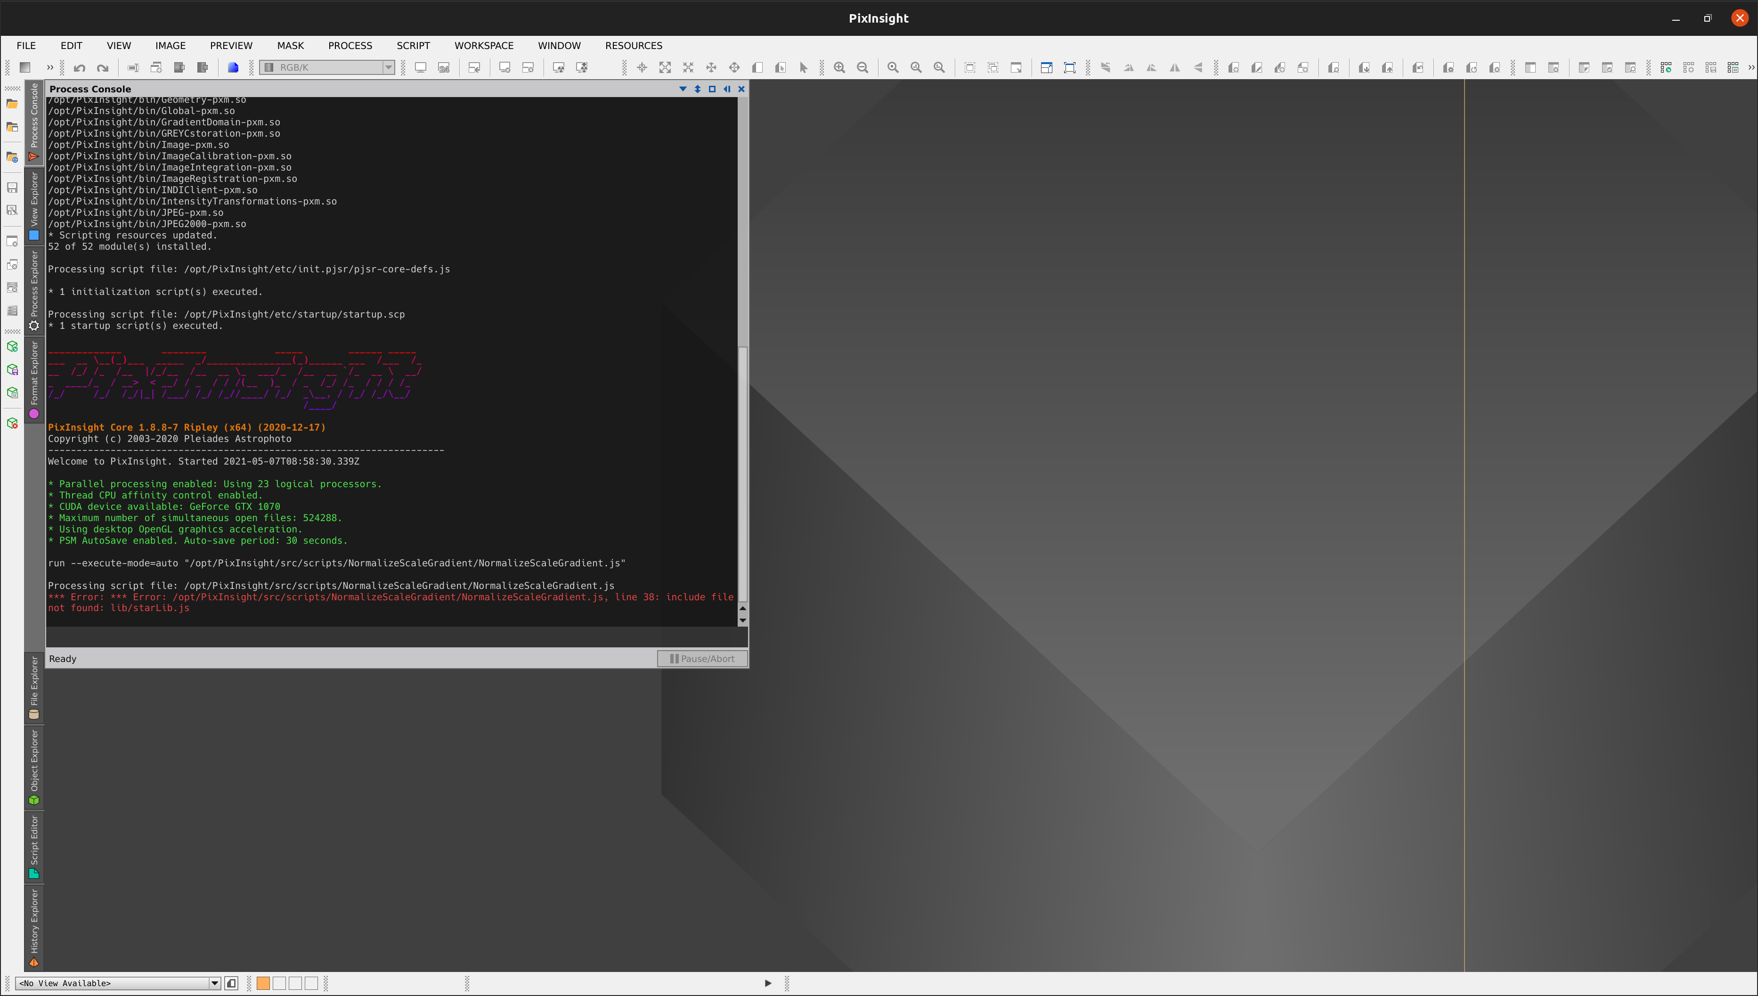Switch to the Format Explorer side tab
The width and height of the screenshot is (1758, 996).
(34, 380)
